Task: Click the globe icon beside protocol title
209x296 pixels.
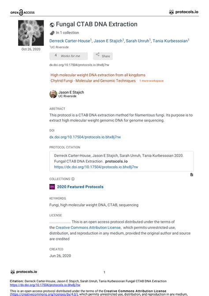Action: point(52,25)
